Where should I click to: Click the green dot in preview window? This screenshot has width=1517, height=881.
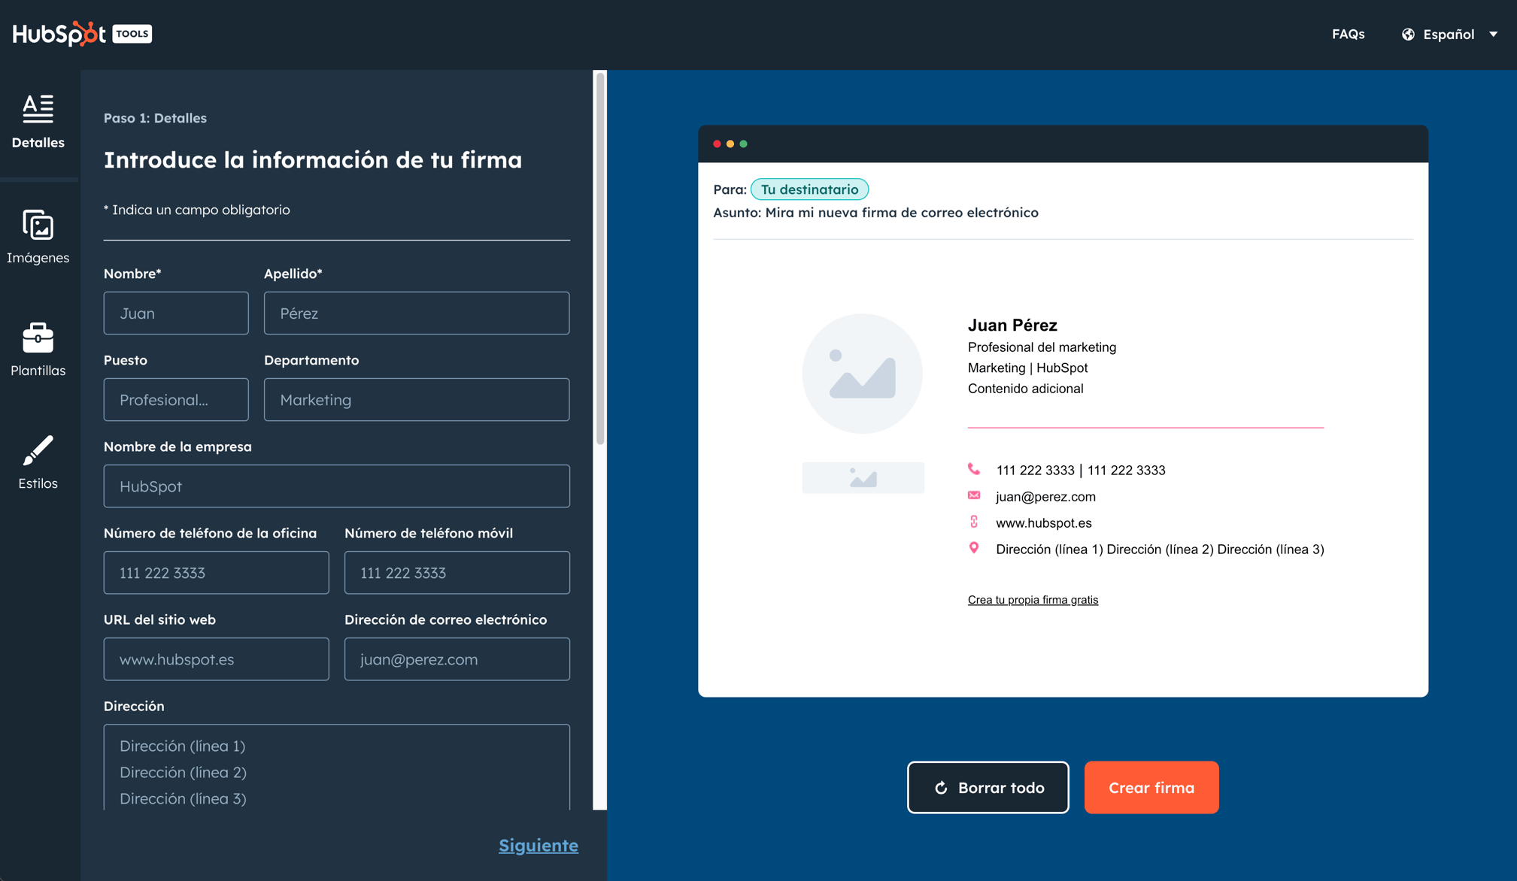tap(743, 144)
